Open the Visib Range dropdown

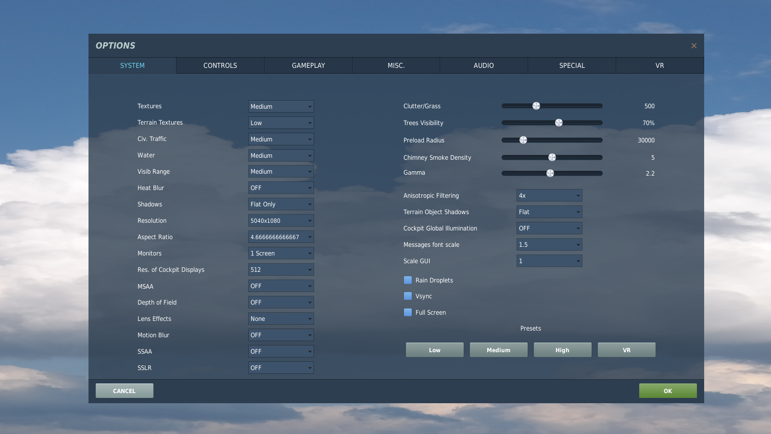pyautogui.click(x=281, y=171)
